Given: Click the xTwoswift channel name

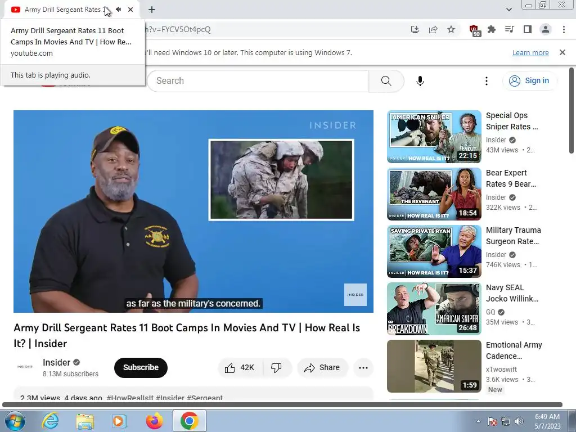Looking at the screenshot, I should point(501,370).
